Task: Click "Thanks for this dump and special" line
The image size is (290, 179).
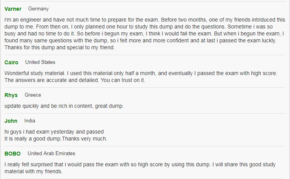Action: tap(59, 48)
